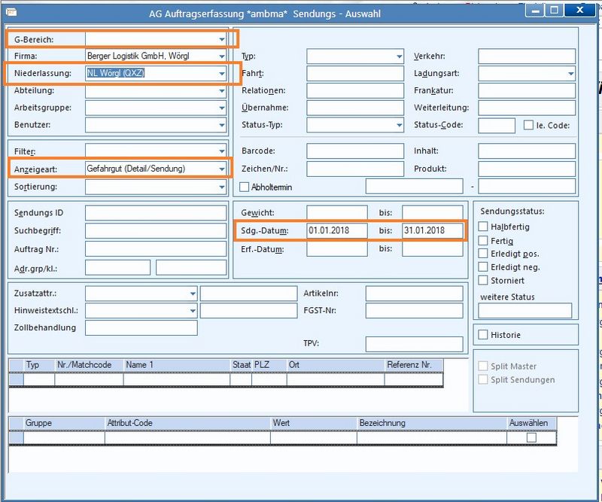This screenshot has height=502, width=602.
Task: Toggle the le. Code checkbox
Action: pos(529,125)
